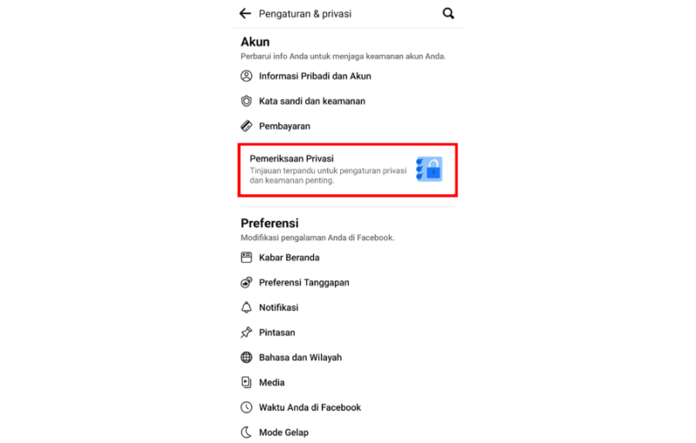The image size is (696, 443).
Task: Click the shield icon for Kata sandi
Action: click(246, 101)
